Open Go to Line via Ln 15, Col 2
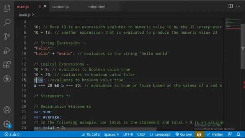 pos(90,134)
